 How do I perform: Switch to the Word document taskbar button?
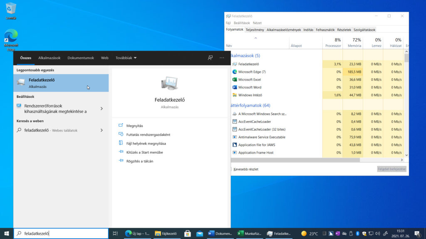click(220, 233)
